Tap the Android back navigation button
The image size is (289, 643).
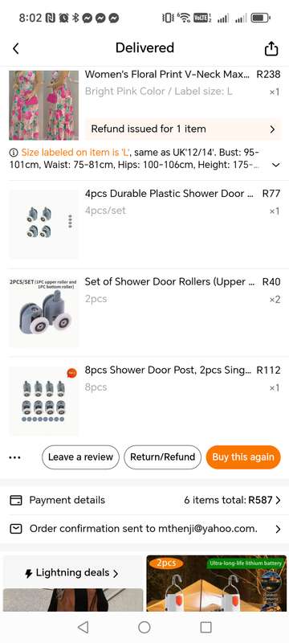coord(83,627)
